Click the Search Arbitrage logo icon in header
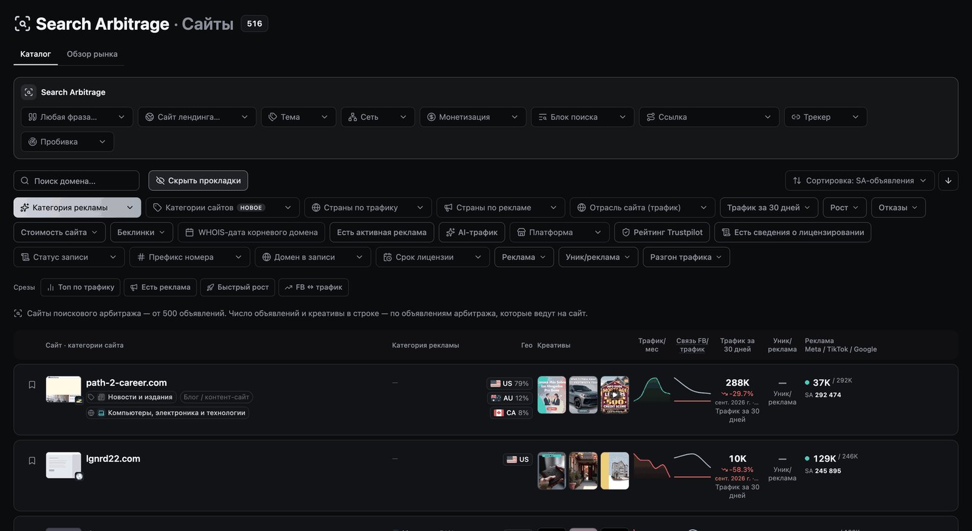Viewport: 972px width, 531px height. [x=22, y=24]
